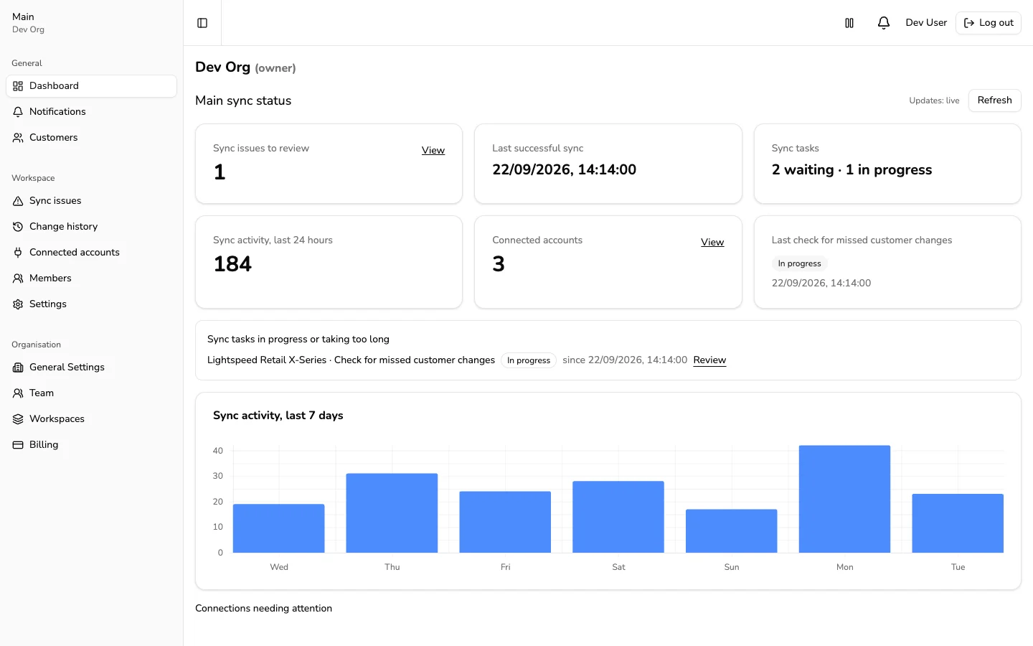Image resolution: width=1033 pixels, height=646 pixels.
Task: Click the Workspaces layers icon
Action: (18, 419)
